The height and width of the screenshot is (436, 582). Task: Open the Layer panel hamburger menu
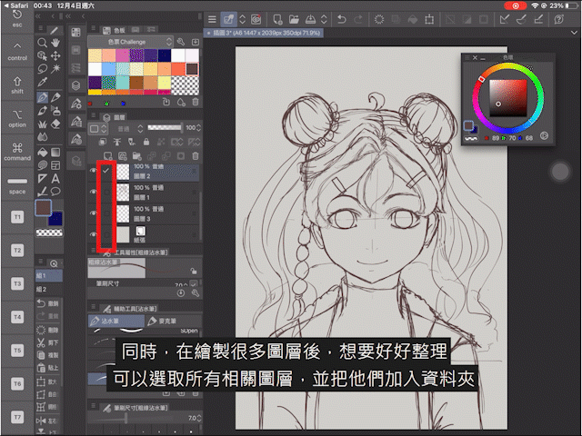point(94,115)
